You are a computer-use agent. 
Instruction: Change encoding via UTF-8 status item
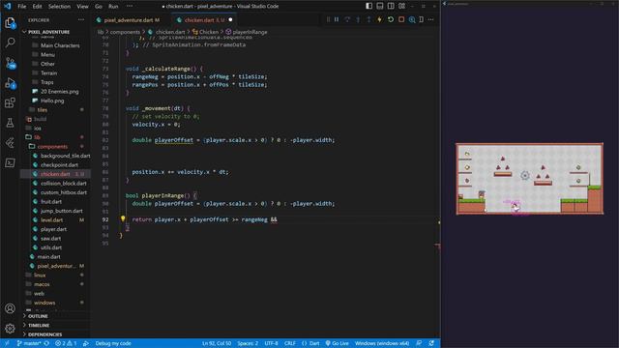click(x=271, y=343)
